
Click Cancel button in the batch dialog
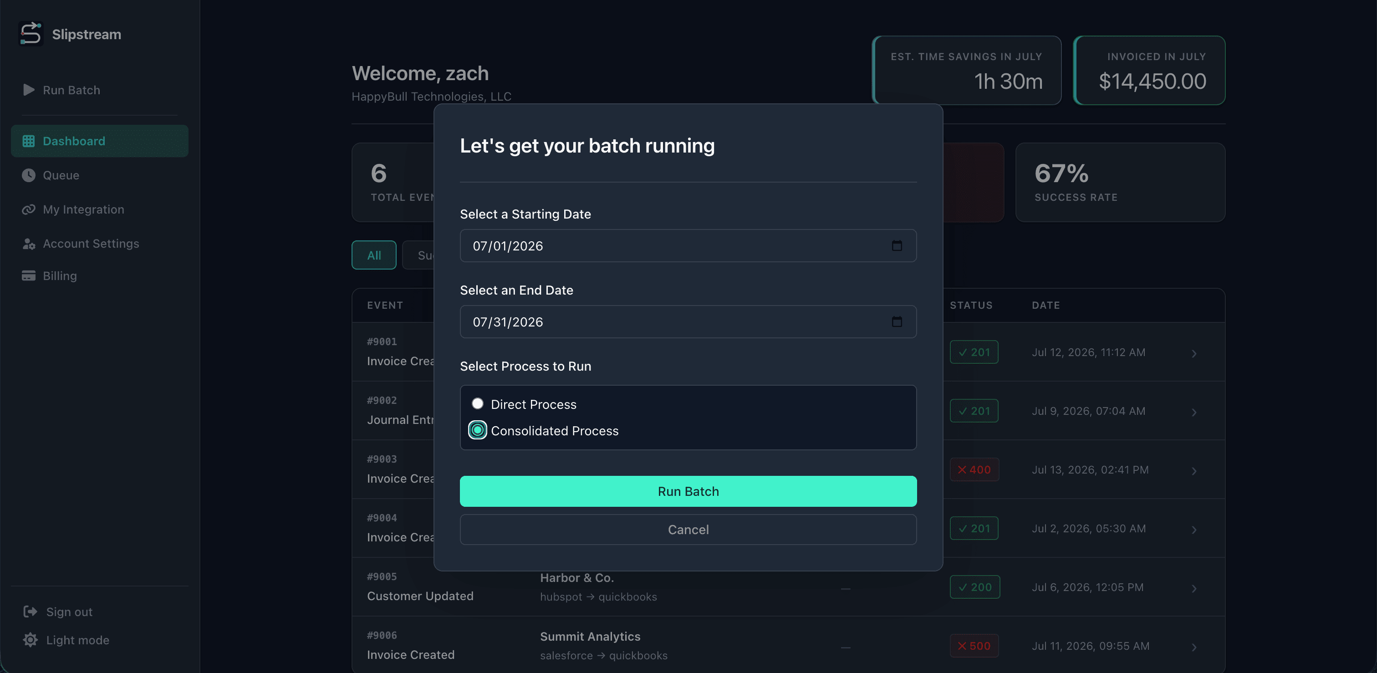pos(688,530)
